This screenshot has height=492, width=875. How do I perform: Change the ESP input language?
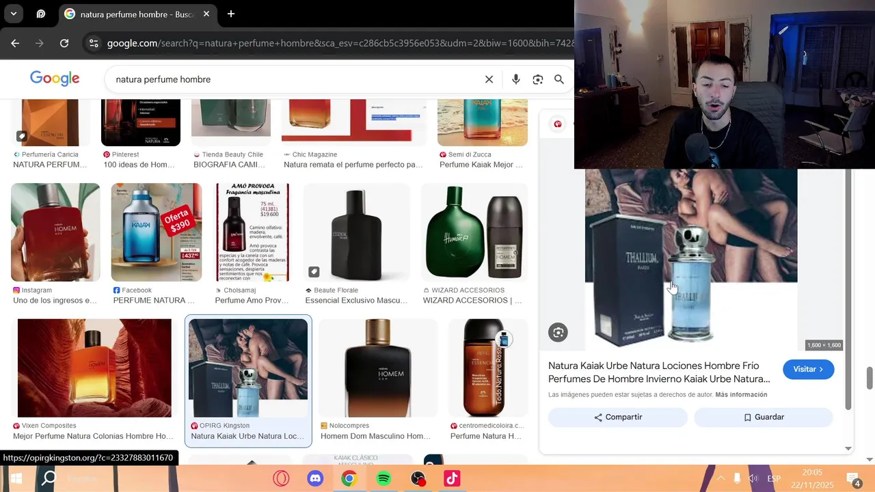774,478
